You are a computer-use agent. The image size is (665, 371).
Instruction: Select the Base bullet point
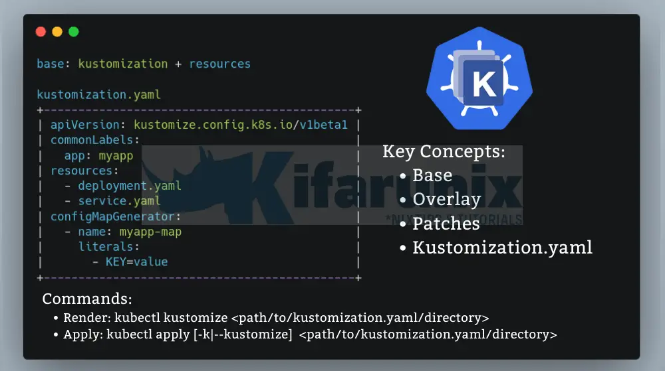pos(432,175)
